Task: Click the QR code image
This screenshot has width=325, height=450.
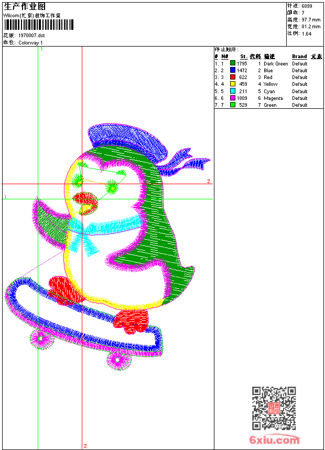Action: tap(274, 408)
